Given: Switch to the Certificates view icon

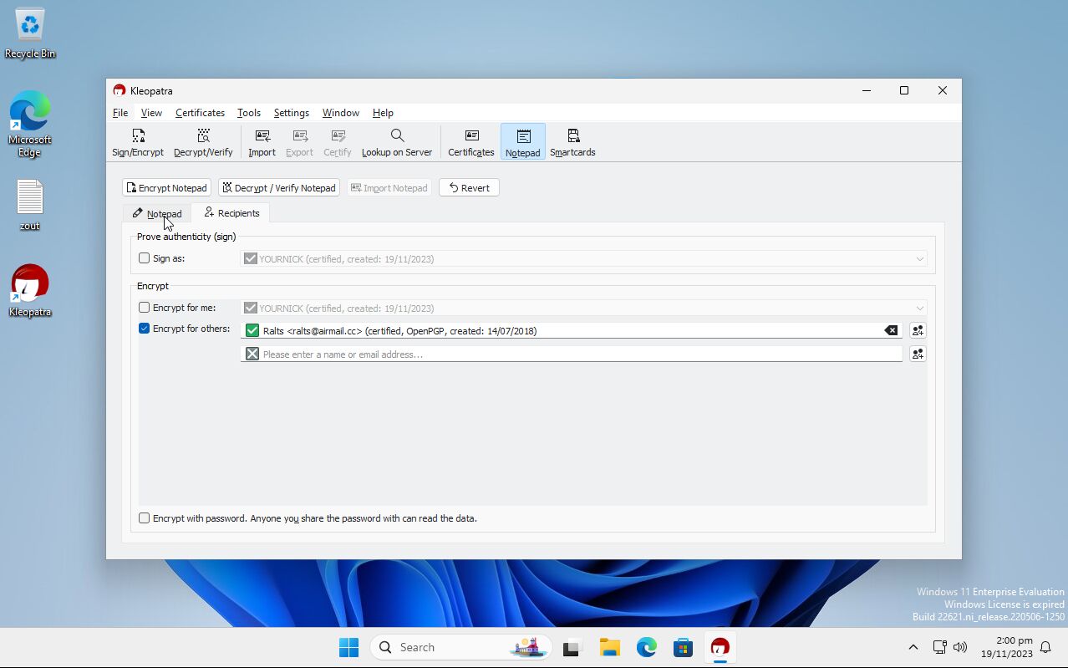Looking at the screenshot, I should click(470, 141).
